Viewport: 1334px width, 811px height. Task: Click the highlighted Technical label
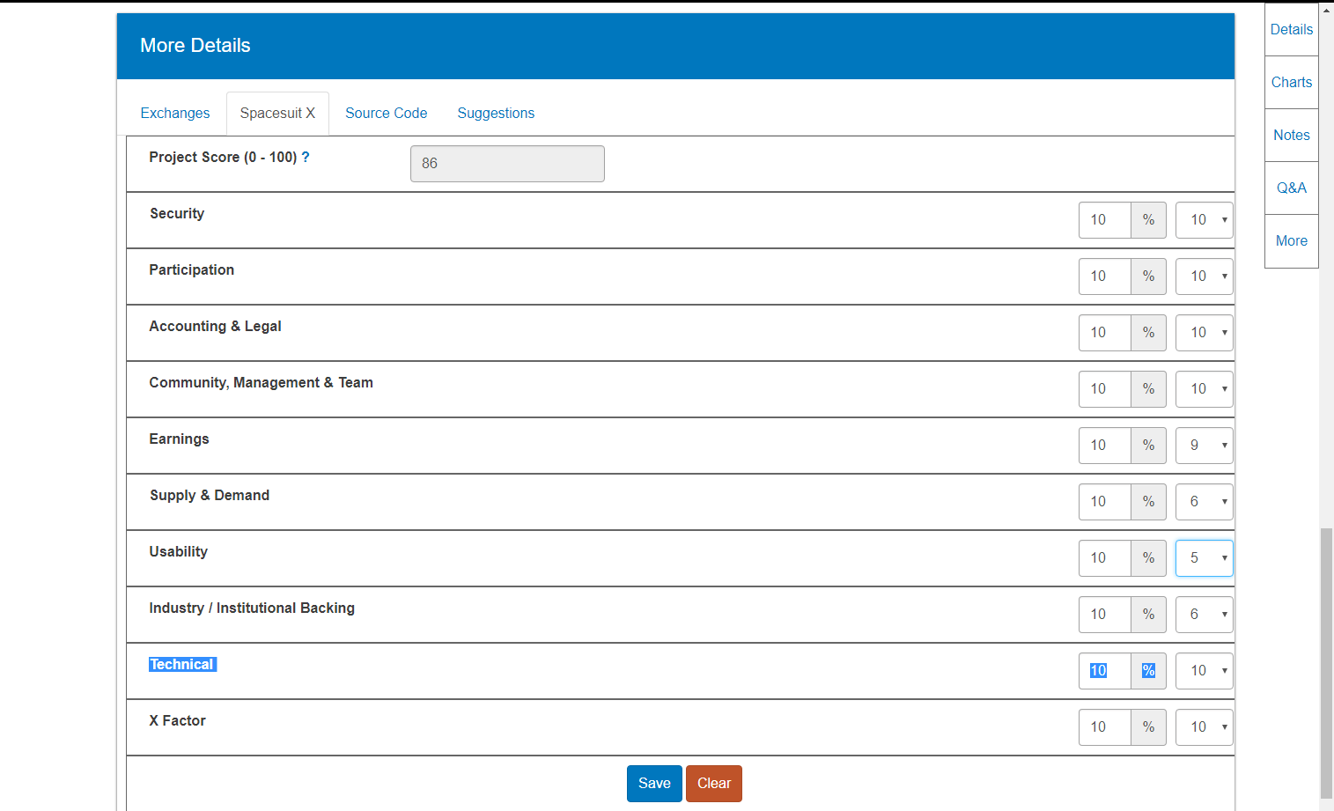tap(181, 664)
